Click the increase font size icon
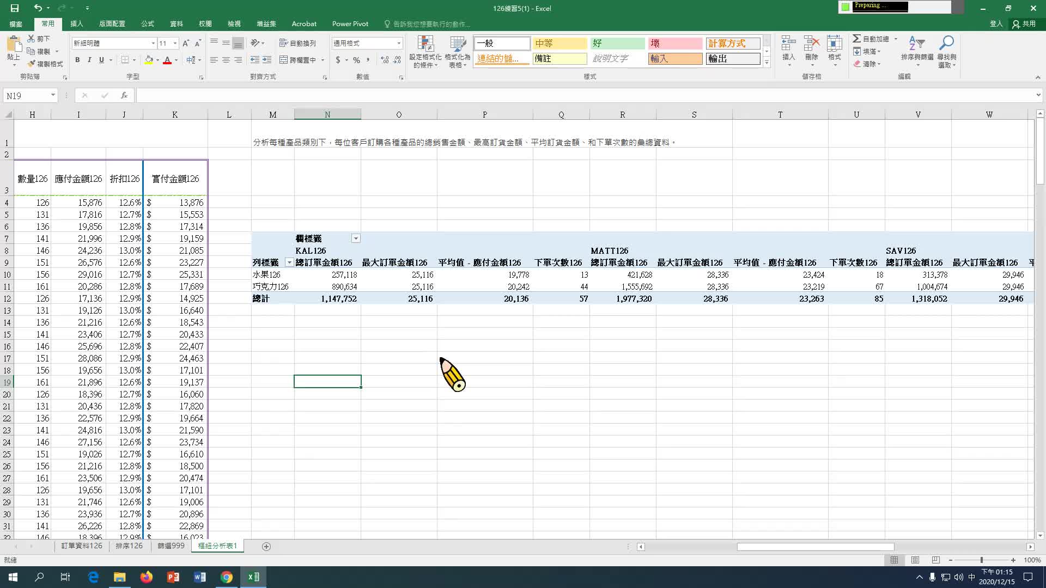The width and height of the screenshot is (1046, 588). [186, 43]
